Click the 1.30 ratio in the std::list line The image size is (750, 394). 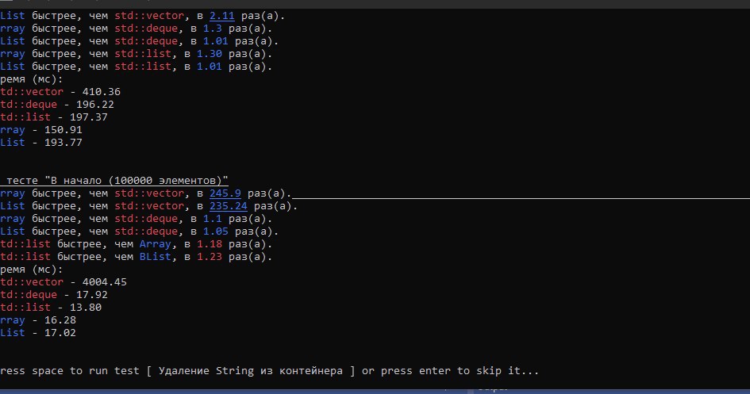210,53
